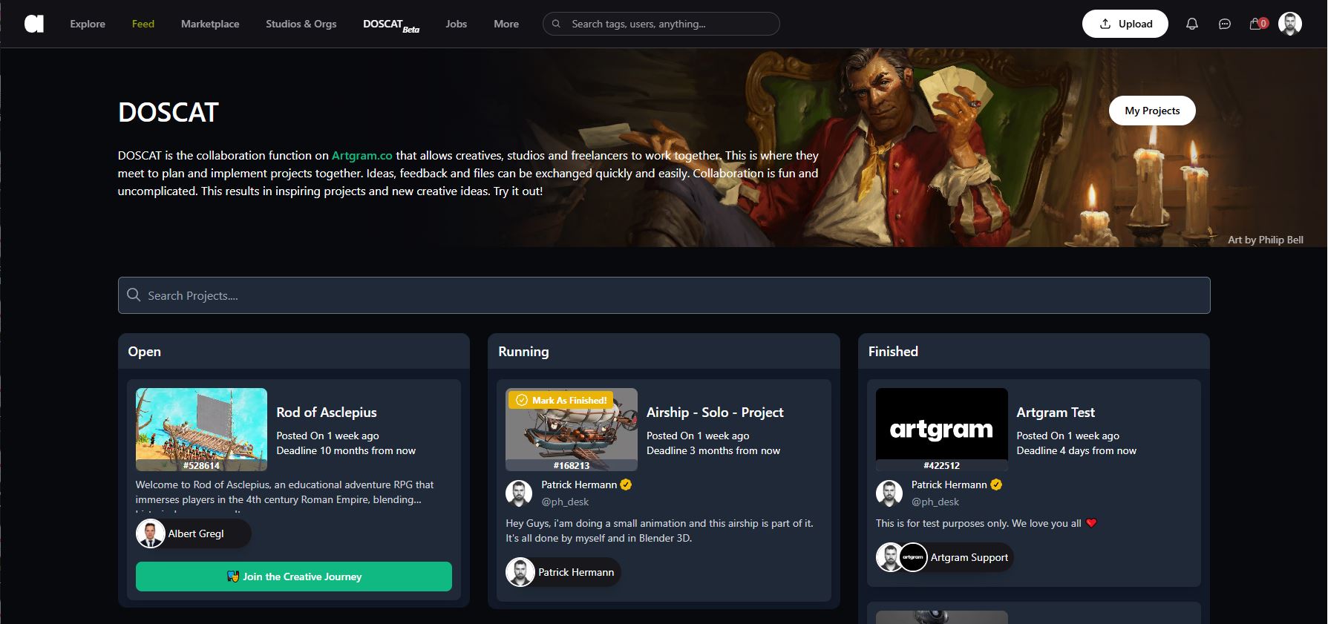Open the Rod of Asclepius thumbnail

pos(201,429)
